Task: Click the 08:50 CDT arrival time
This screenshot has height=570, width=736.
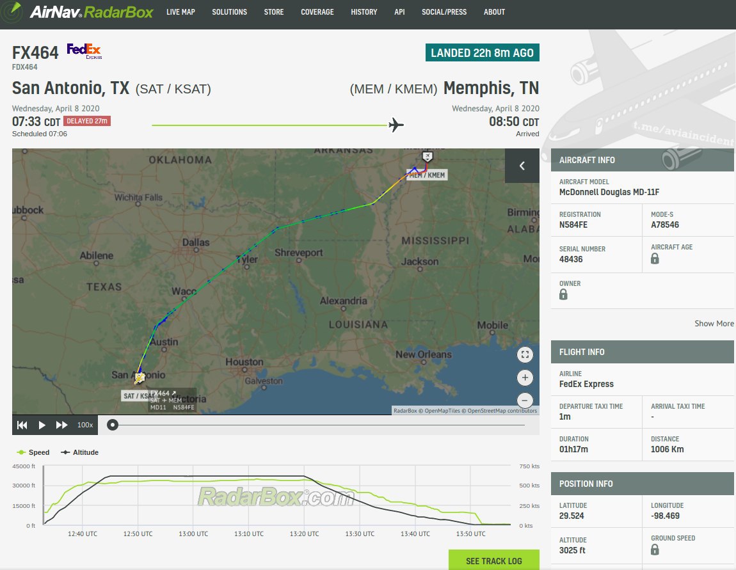Action: [514, 122]
